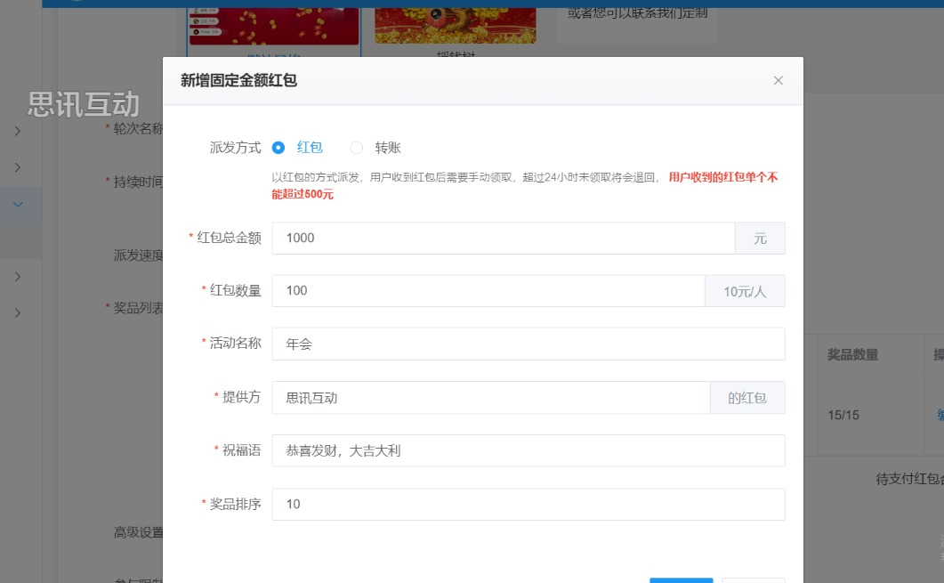Viewport: 944px width, 583px height.
Task: Click the 的红包 suffix label
Action: tap(747, 398)
